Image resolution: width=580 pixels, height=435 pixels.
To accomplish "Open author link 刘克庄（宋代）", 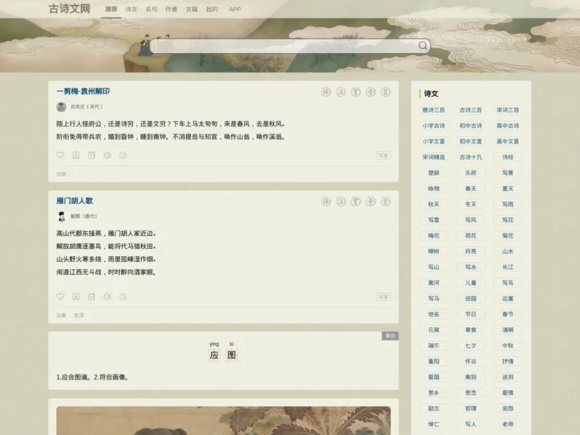I will (86, 106).
